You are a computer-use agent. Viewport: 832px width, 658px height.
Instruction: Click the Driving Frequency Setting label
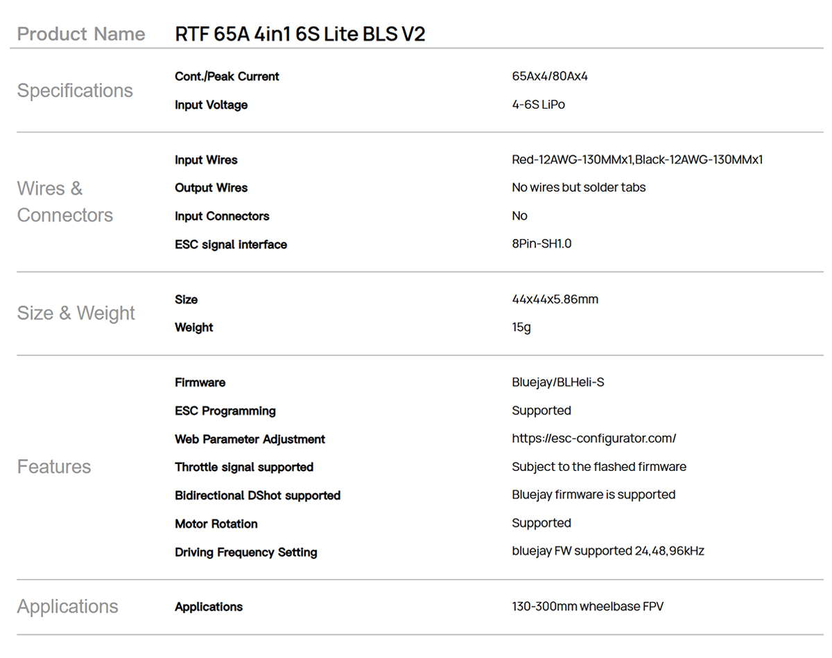point(245,552)
